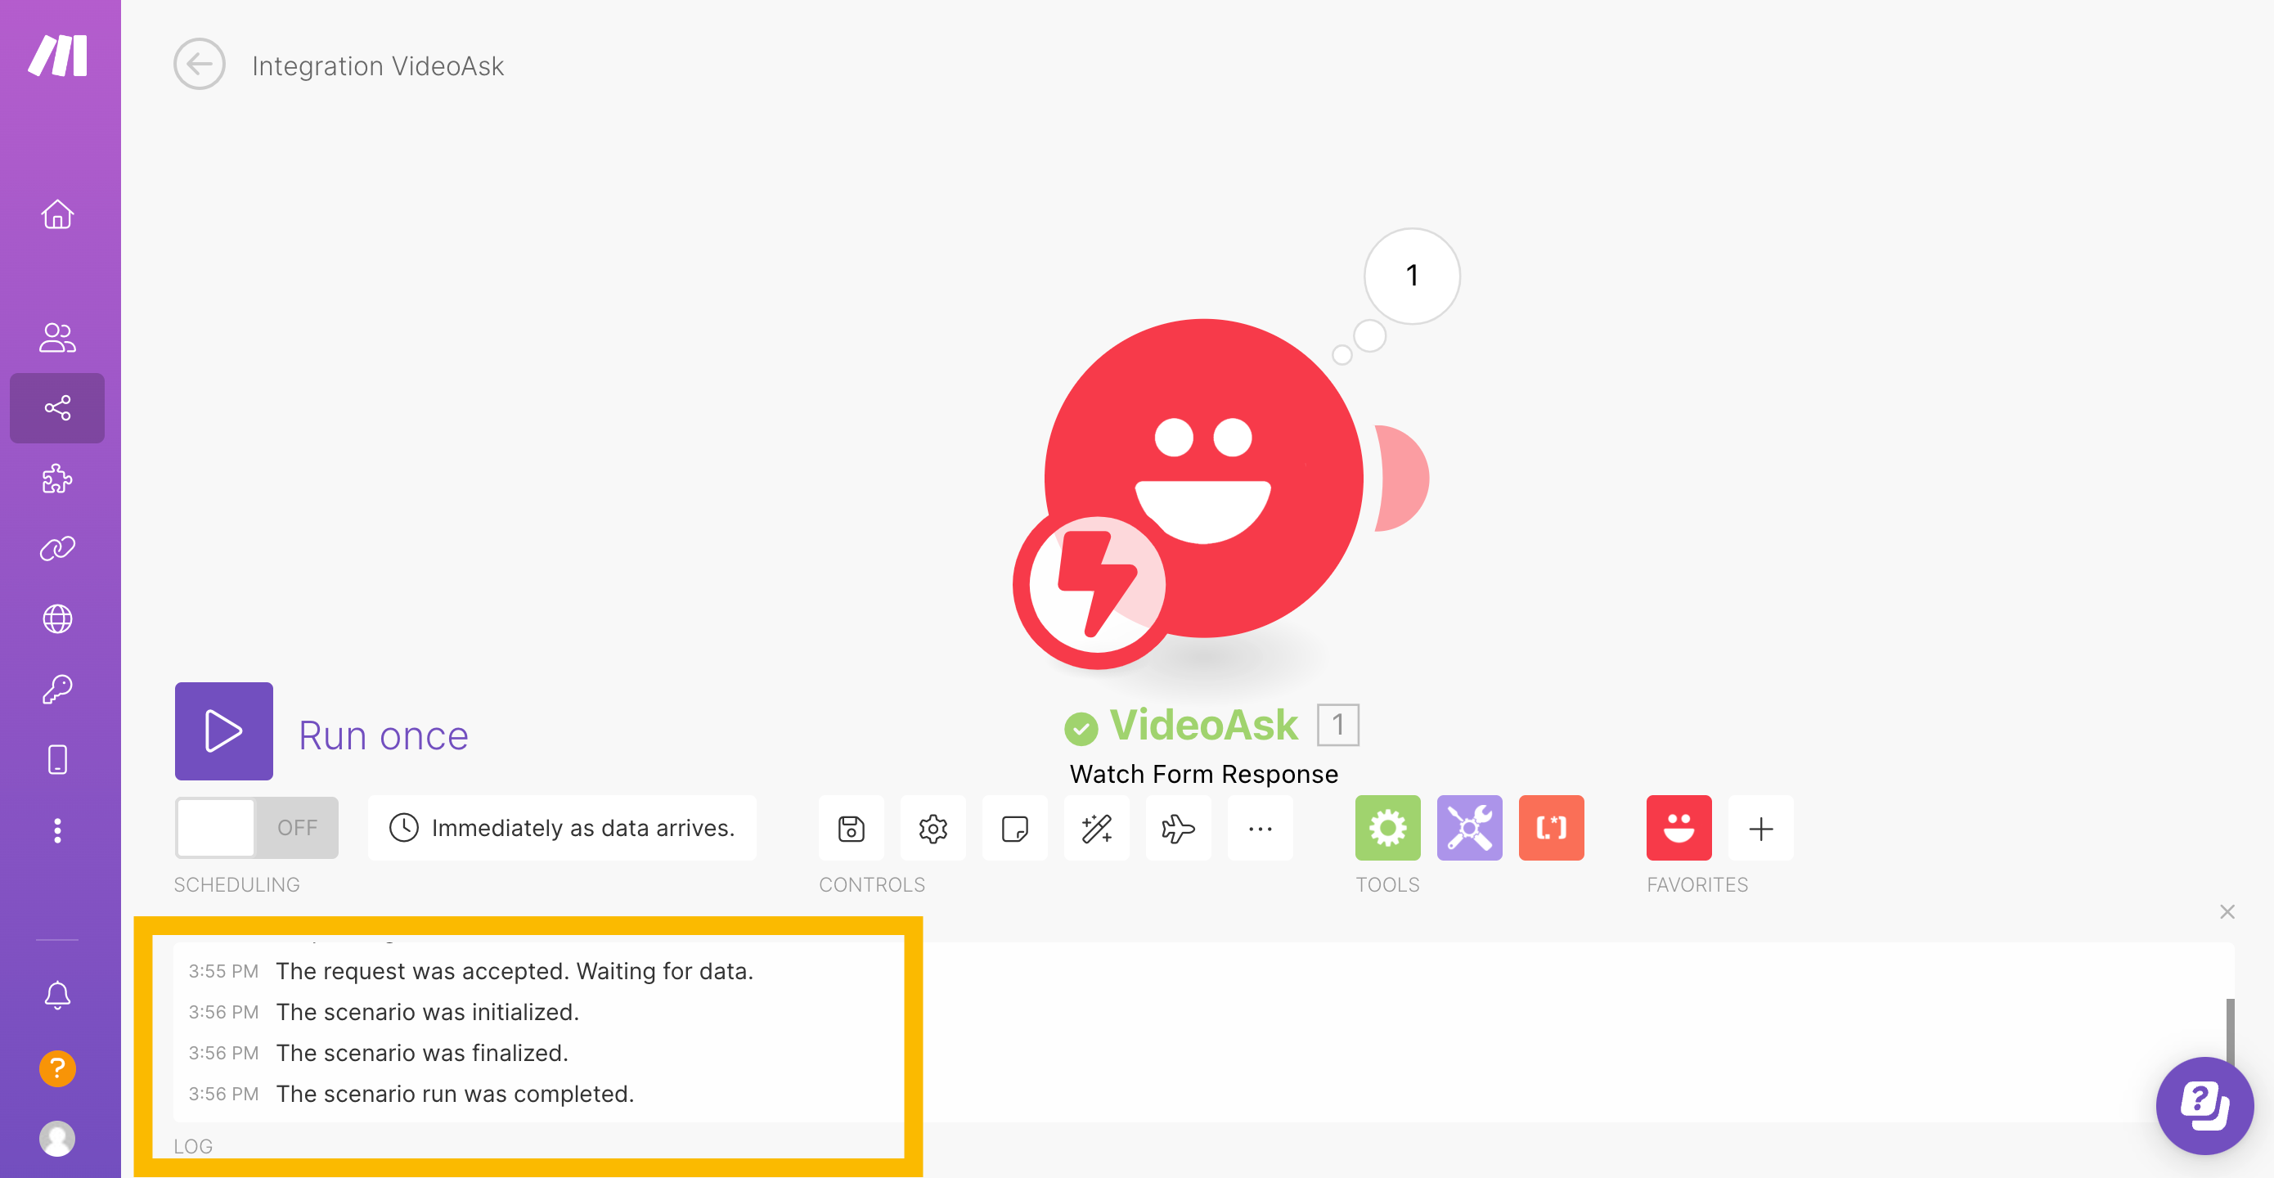Open the More vertical dots menu in the sidebar
The image size is (2274, 1178).
click(57, 830)
